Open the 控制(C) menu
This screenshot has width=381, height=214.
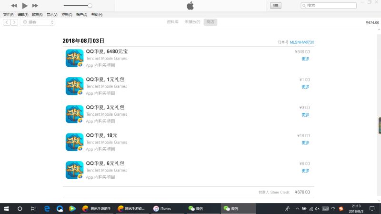[67, 15]
